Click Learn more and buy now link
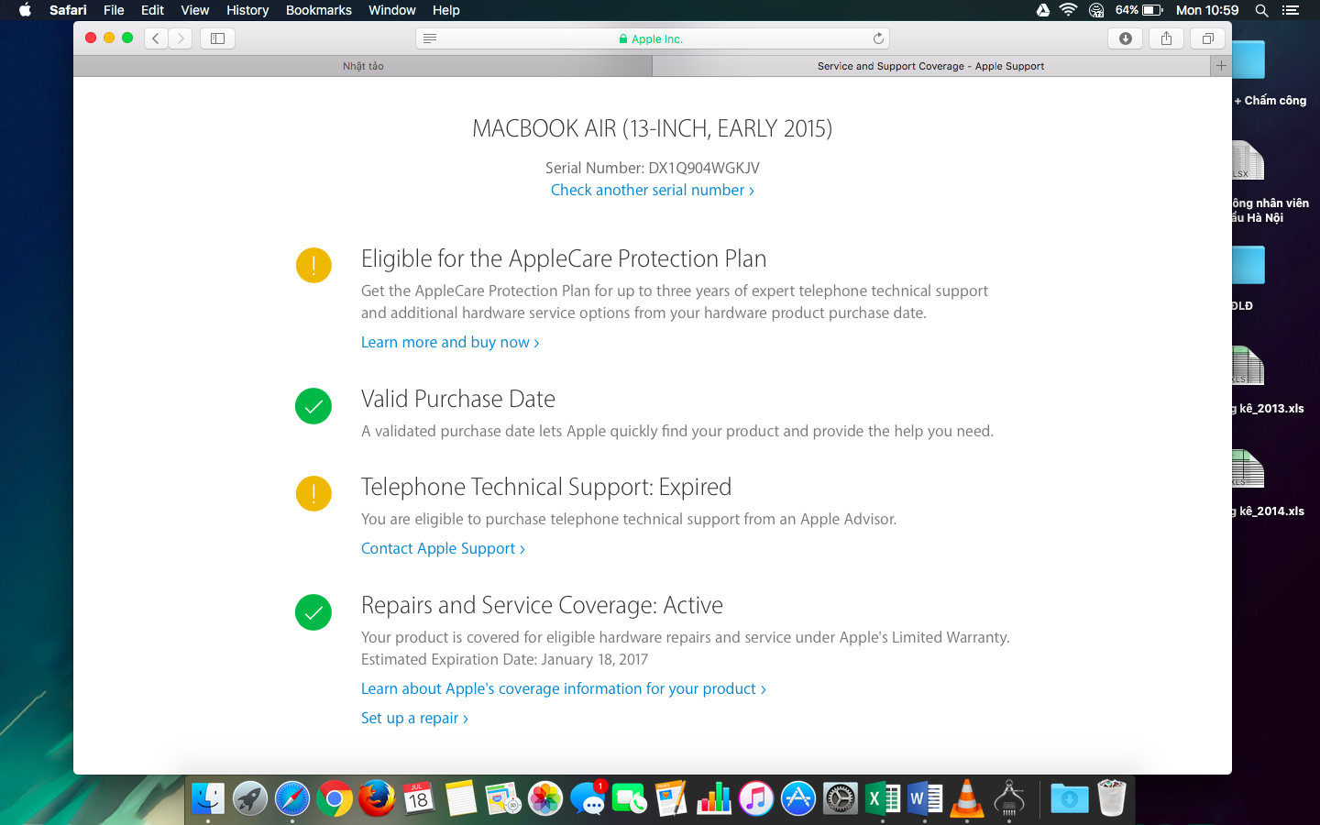Screen dimensions: 1320x825 pos(449,343)
